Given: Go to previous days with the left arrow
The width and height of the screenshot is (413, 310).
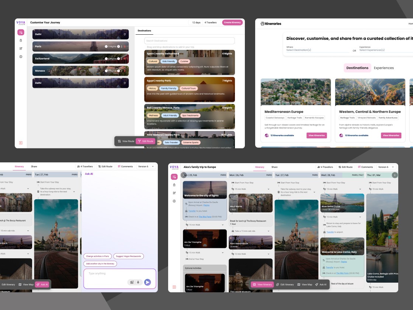Looking at the screenshot, I should (x=184, y=175).
